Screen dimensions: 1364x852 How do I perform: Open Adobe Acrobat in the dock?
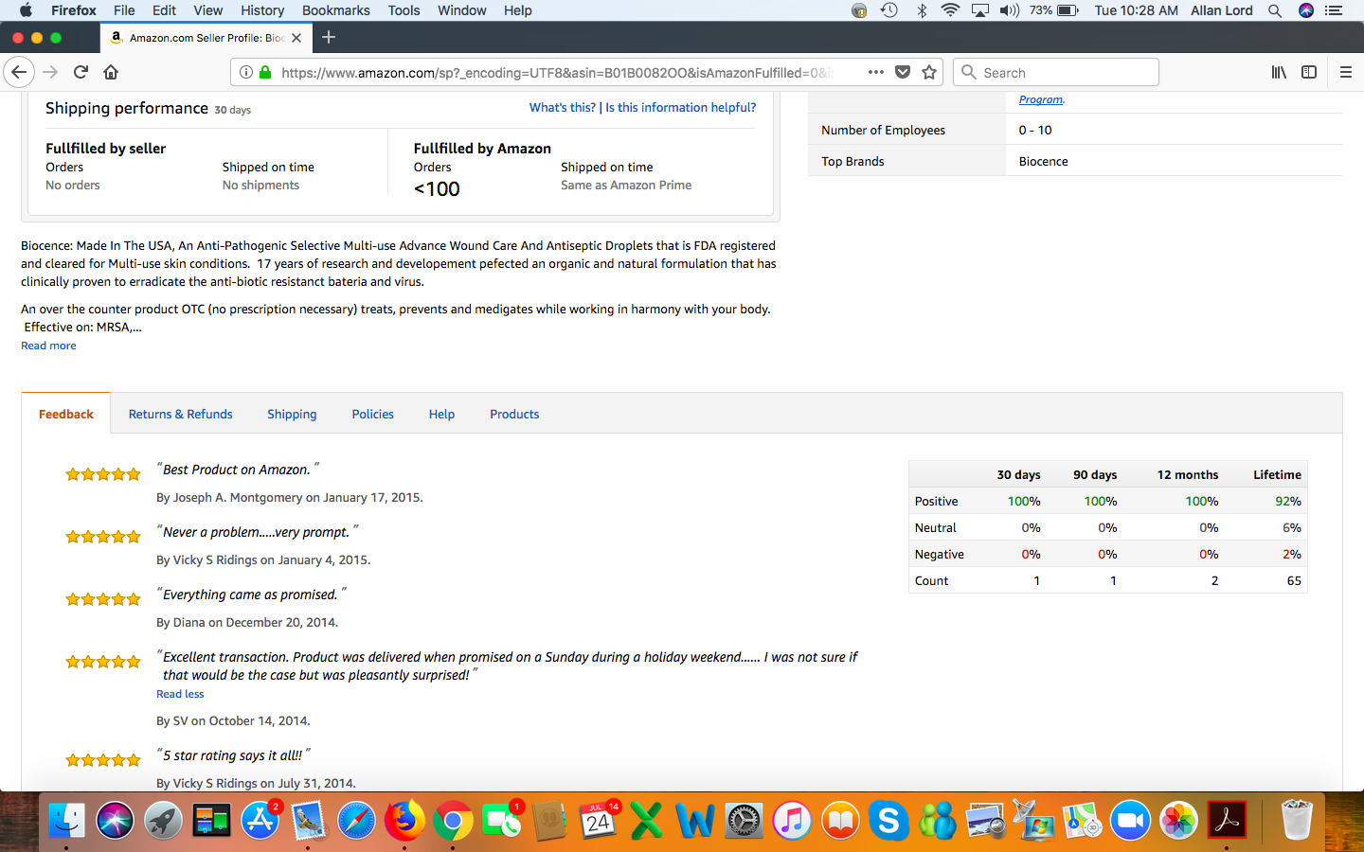(1227, 821)
